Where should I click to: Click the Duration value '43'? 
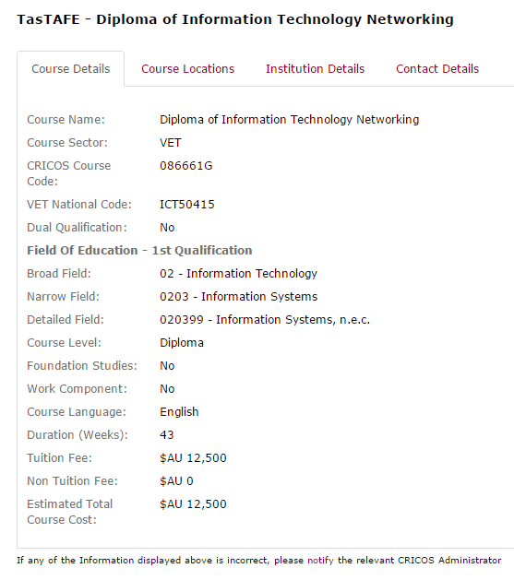pyautogui.click(x=166, y=435)
